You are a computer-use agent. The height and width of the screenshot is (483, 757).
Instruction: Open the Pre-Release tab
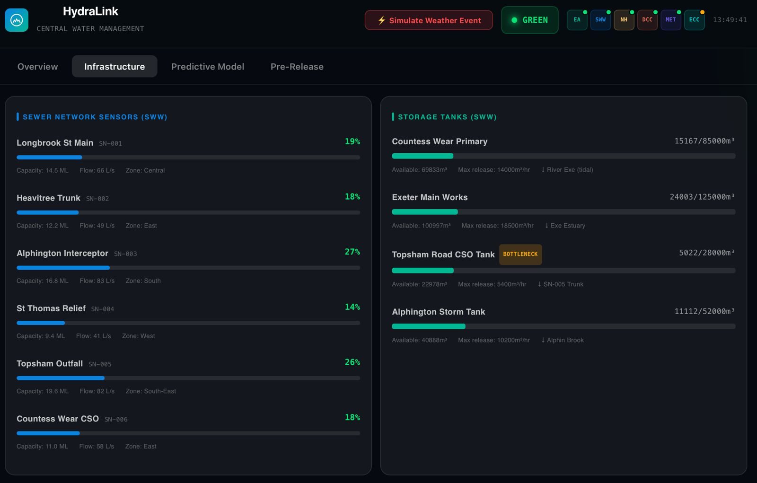click(297, 67)
